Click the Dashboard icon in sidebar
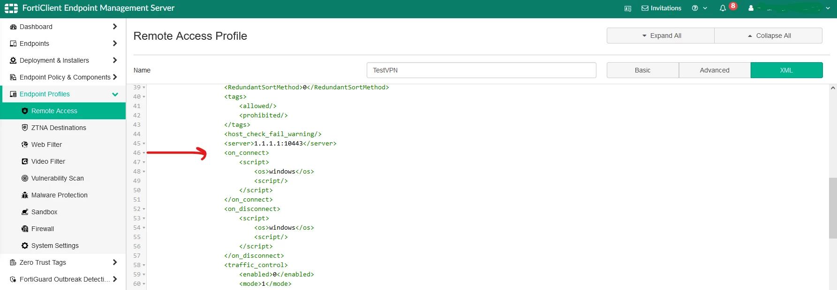837x290 pixels. [13, 27]
